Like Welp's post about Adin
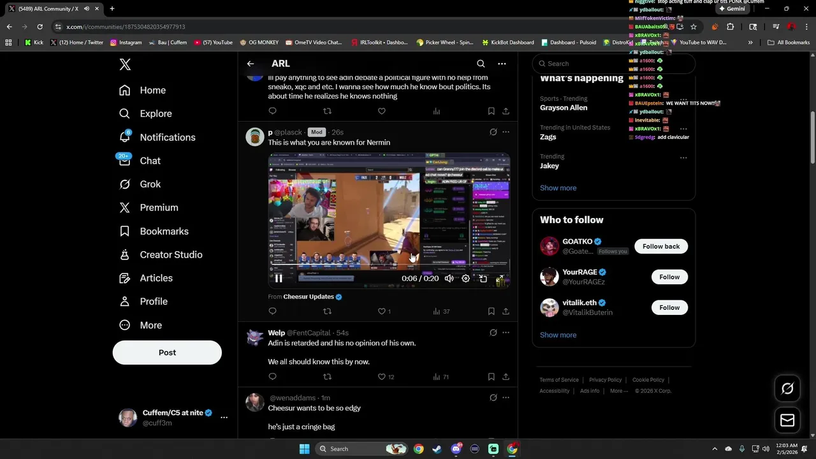The width and height of the screenshot is (816, 459). (382, 377)
